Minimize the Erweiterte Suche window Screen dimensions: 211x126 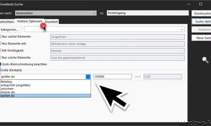(188, 4)
